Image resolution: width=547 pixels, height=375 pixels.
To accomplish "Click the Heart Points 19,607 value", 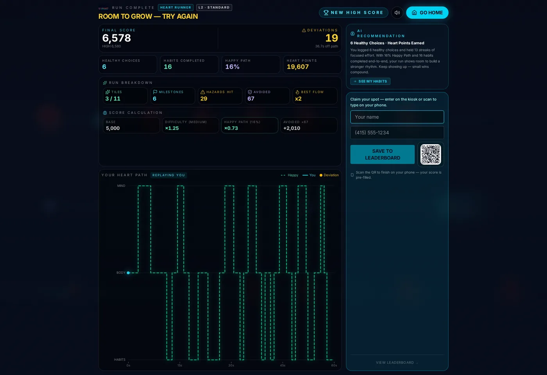I will tap(298, 67).
